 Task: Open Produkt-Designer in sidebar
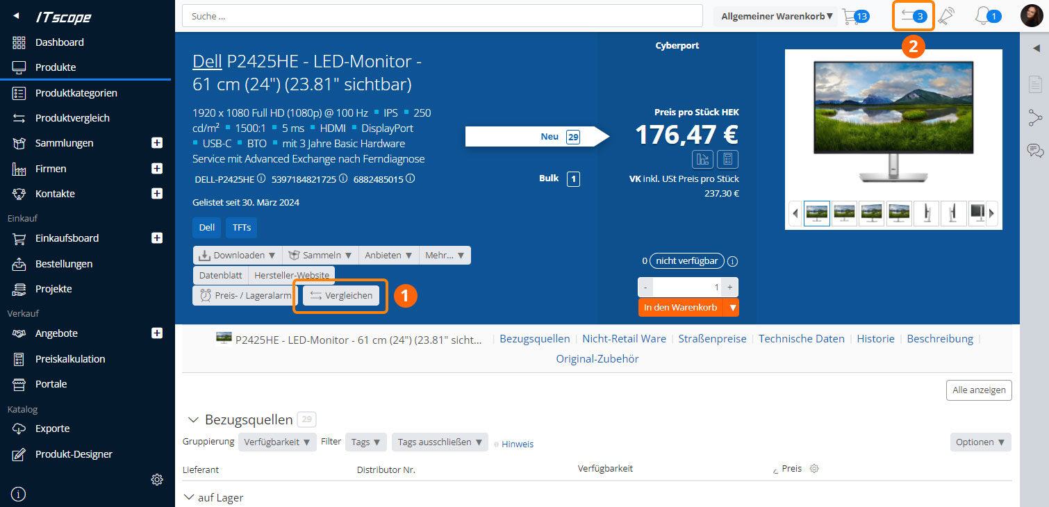pyautogui.click(x=74, y=454)
